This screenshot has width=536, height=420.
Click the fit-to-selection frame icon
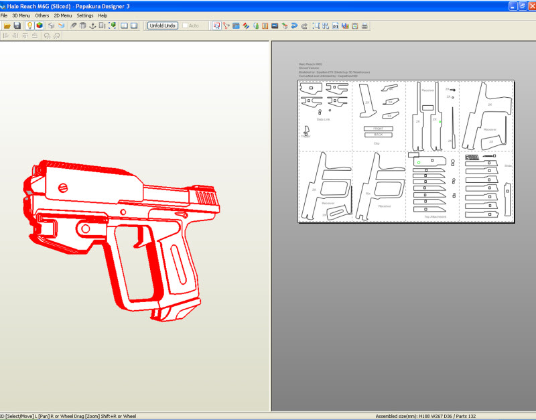point(316,25)
